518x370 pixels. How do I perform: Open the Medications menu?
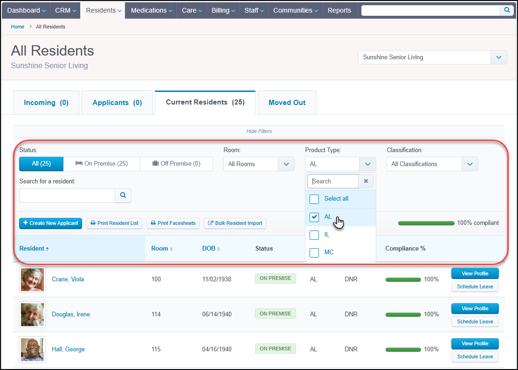click(x=150, y=10)
